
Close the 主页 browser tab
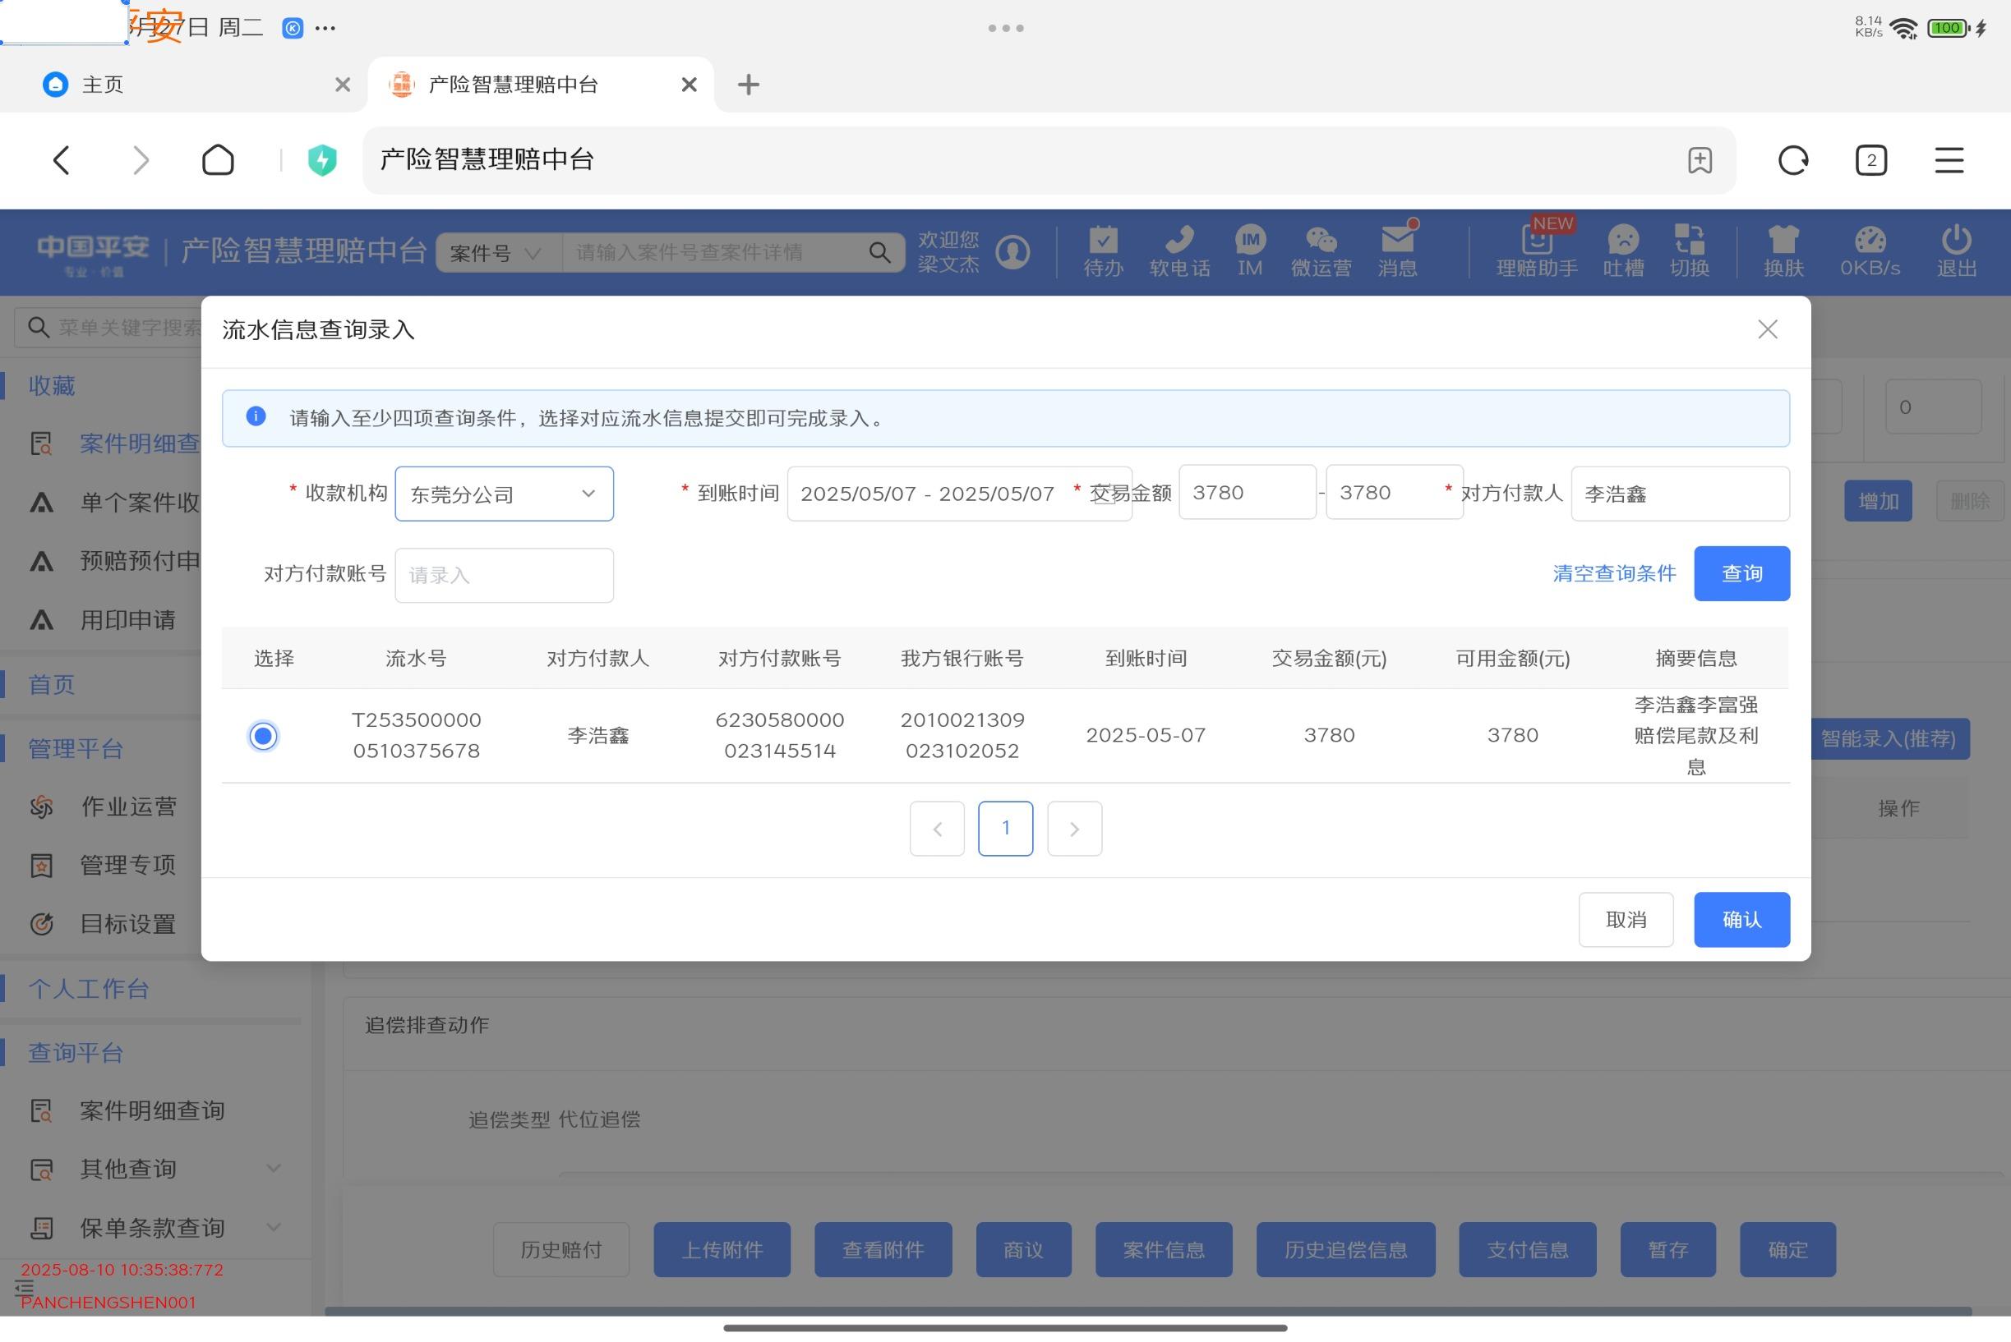(342, 84)
